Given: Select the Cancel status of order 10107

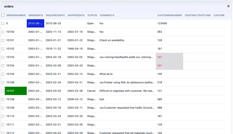Looking at the screenshot, I should [91, 91].
